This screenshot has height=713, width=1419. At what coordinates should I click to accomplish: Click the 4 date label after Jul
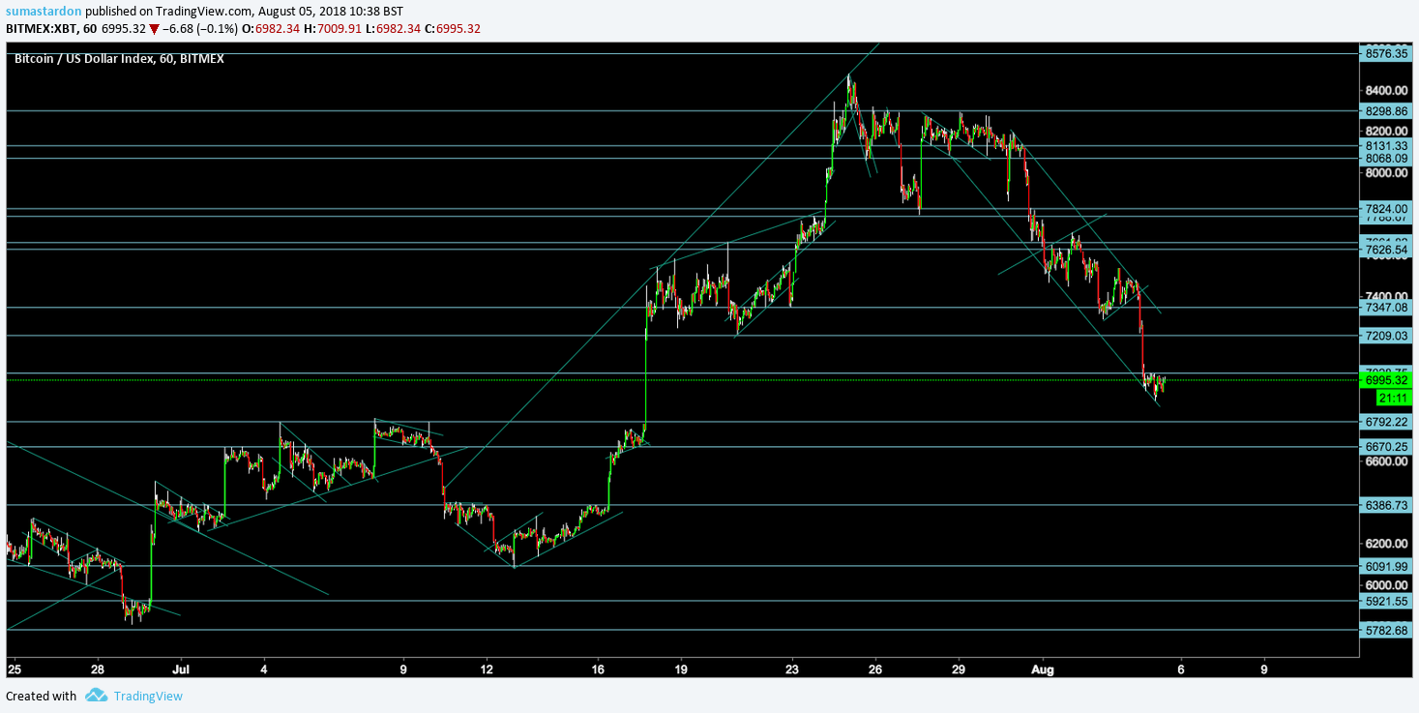[x=264, y=668]
